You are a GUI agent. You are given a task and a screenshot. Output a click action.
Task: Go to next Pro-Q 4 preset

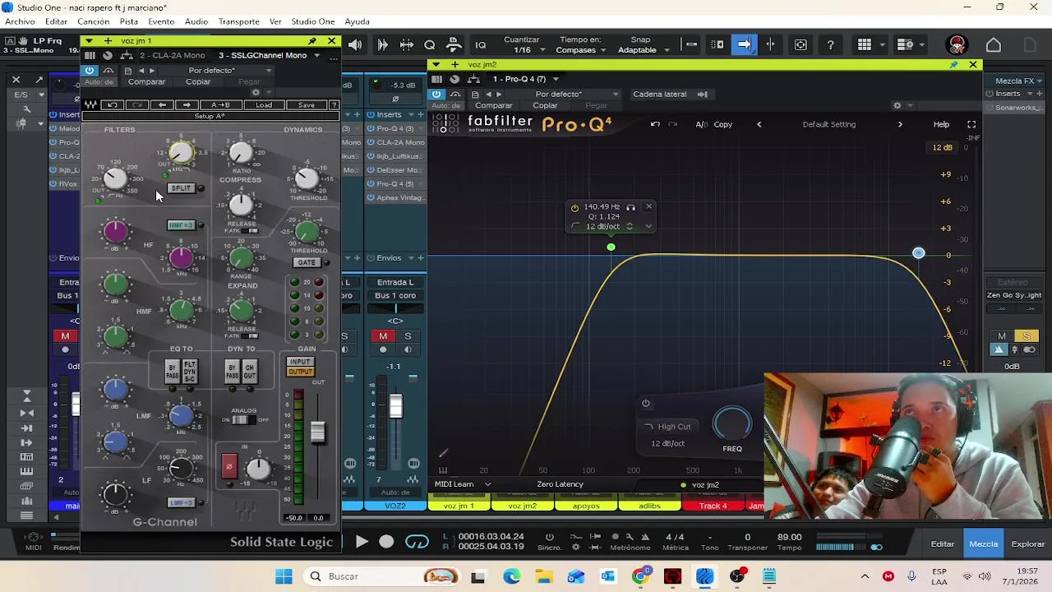tap(900, 124)
